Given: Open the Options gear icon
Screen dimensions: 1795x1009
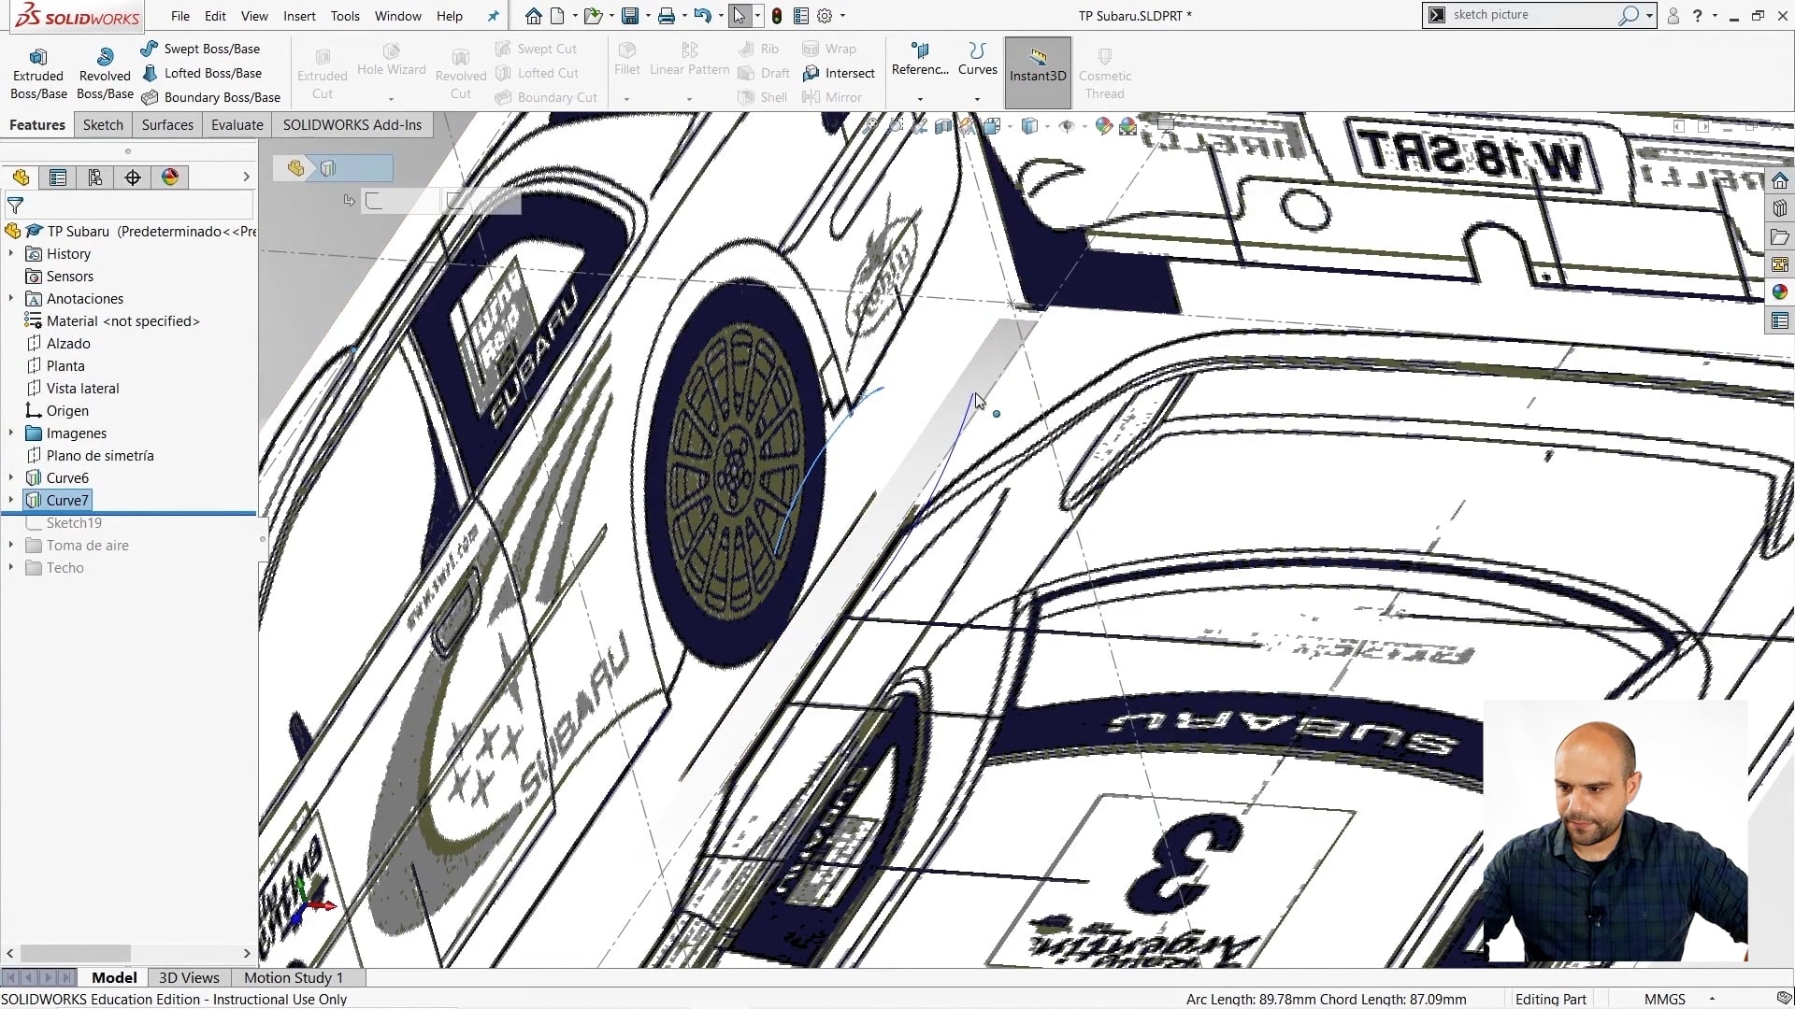Looking at the screenshot, I should [x=825, y=16].
